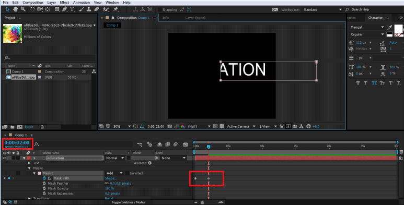The height and width of the screenshot is (205, 404).
Task: Hide the education layer with eye icon
Action: [x=5, y=158]
